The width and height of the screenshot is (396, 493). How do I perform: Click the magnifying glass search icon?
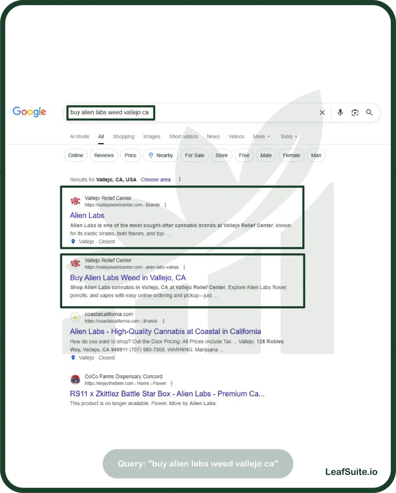(x=369, y=112)
